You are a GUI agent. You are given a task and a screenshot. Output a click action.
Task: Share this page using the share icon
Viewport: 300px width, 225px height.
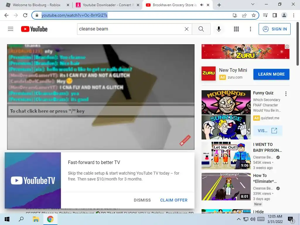(x=244, y=15)
